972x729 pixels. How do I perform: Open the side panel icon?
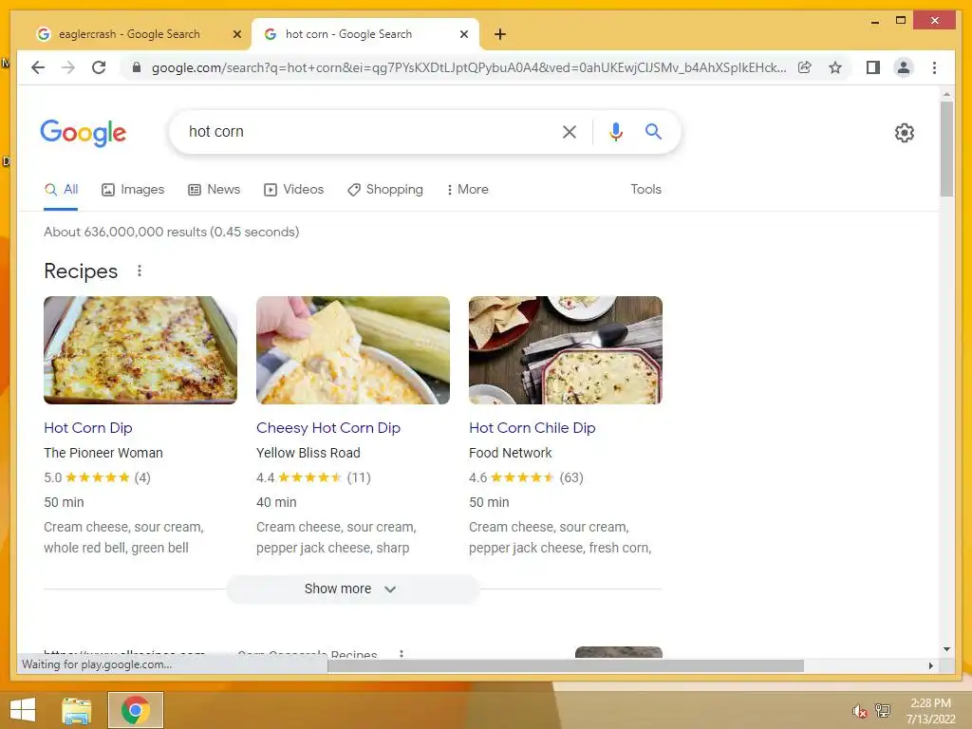click(873, 67)
